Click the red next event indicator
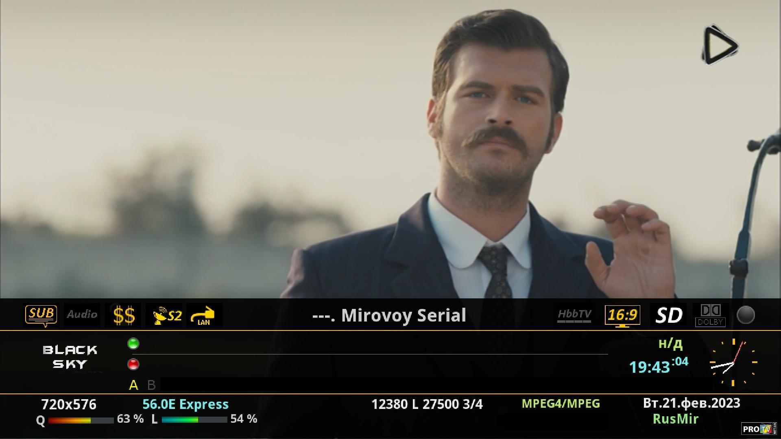Viewport: 781px width, 439px height. (x=133, y=364)
